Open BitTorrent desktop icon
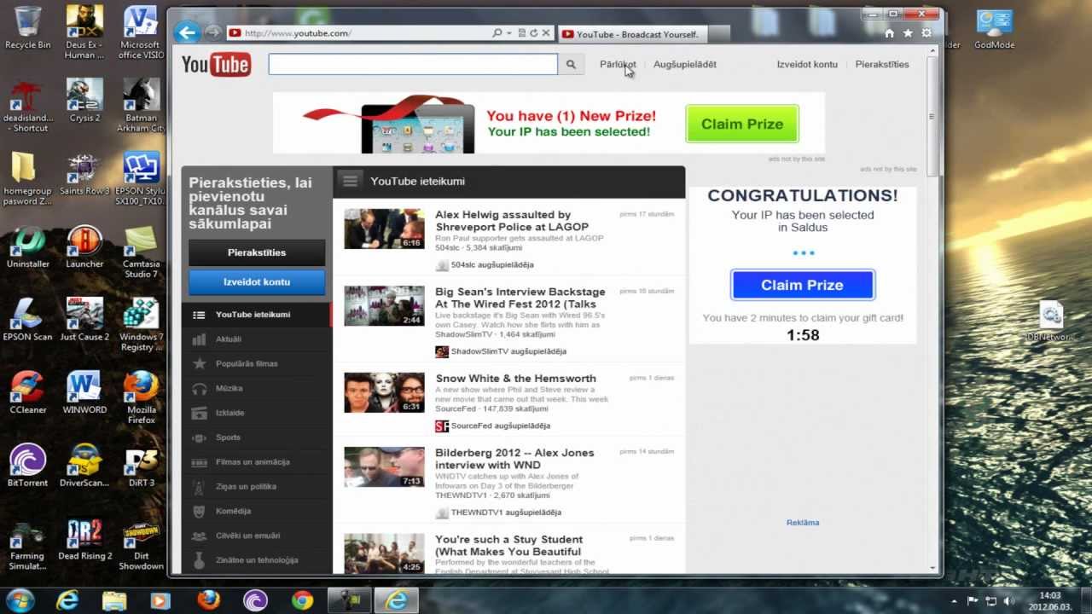The width and height of the screenshot is (1092, 614). (28, 465)
